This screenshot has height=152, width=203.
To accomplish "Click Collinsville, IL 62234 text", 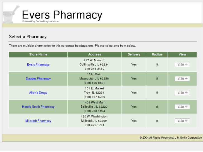I will [x=94, y=64].
